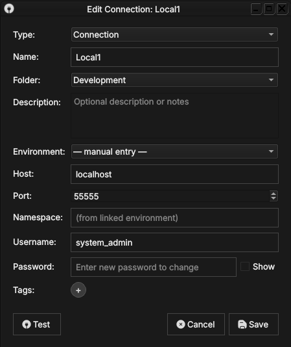The width and height of the screenshot is (291, 347).
Task: Edit the Username field system_admin
Action: (174, 242)
